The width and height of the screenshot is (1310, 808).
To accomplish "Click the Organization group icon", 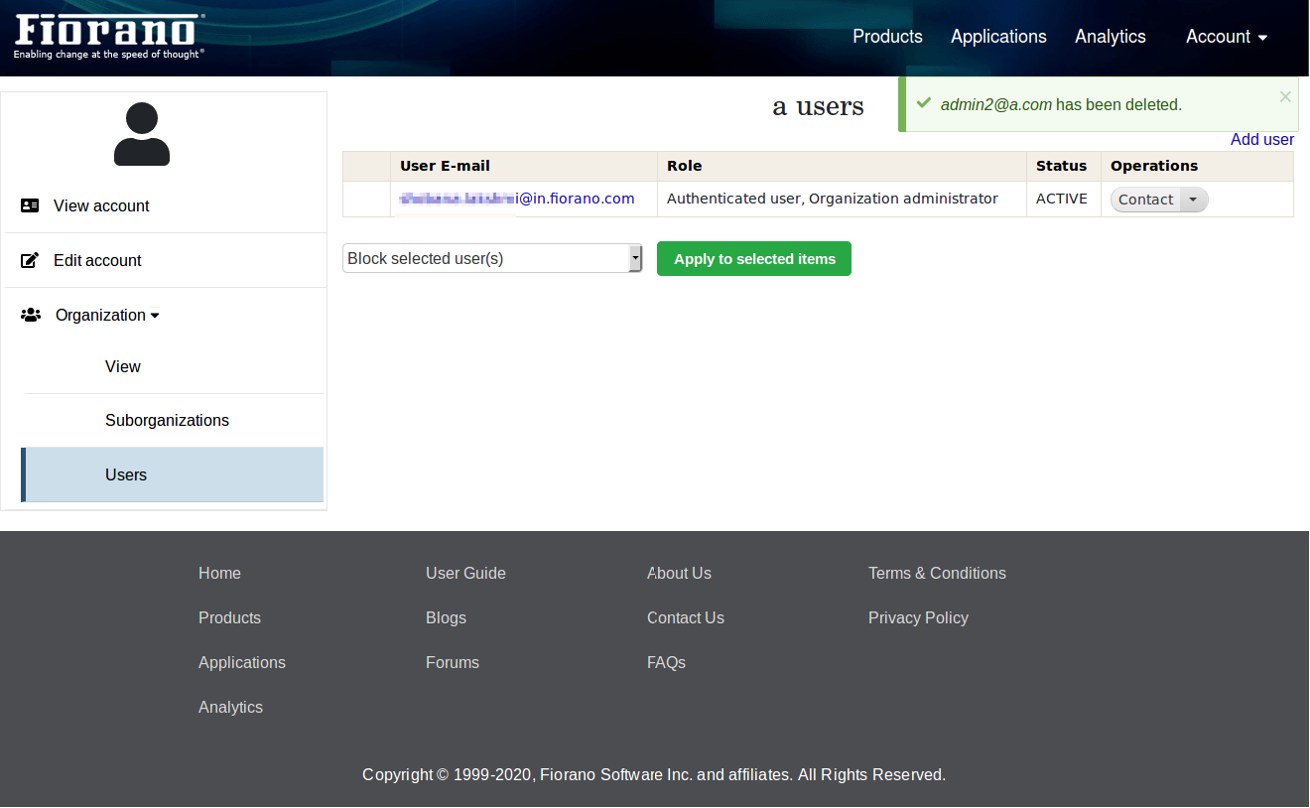I will tap(31, 315).
